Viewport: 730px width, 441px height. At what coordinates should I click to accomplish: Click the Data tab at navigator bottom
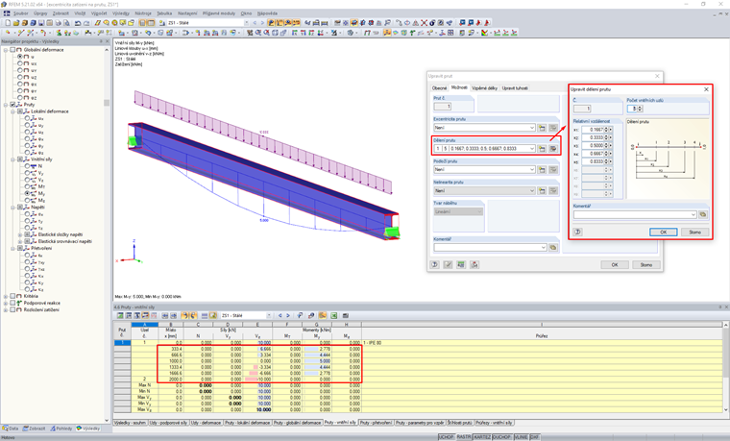[x=11, y=429]
